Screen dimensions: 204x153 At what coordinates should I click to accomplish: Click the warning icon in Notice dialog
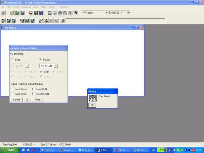(93, 98)
